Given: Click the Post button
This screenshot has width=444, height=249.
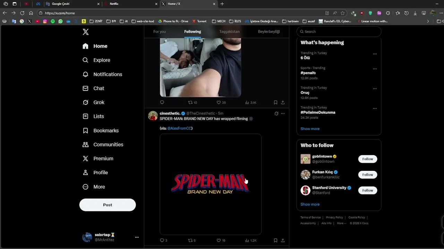Looking at the screenshot, I should pyautogui.click(x=108, y=205).
